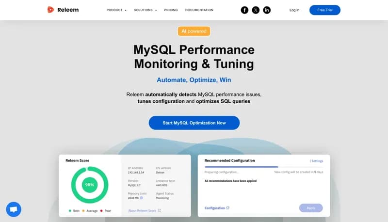Image resolution: width=388 pixels, height=222 pixels.
Task: Click the '2048 MB' memory limit value
Action: (133, 198)
